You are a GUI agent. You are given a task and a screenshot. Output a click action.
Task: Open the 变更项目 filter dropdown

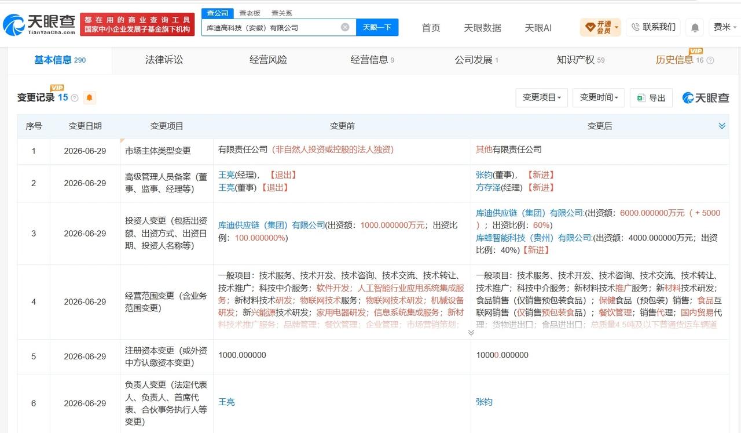(541, 97)
